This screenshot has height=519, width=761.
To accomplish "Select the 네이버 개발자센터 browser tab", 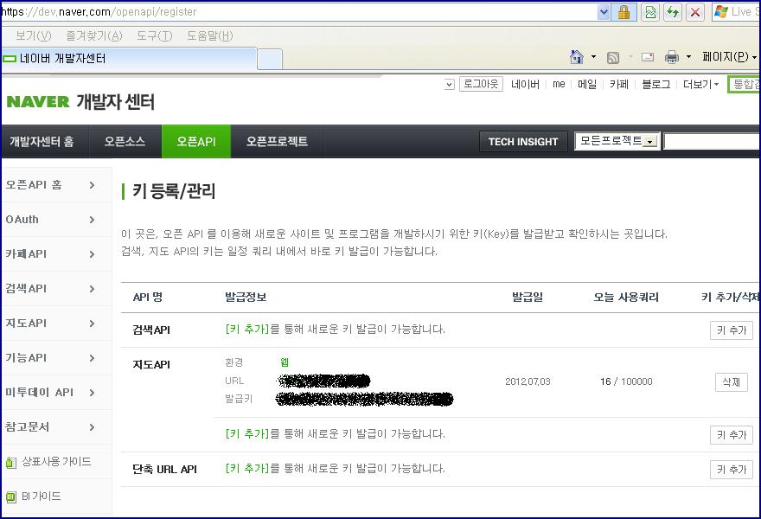I will 129,59.
